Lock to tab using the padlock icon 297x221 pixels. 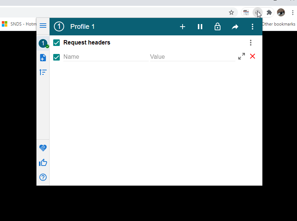(218, 27)
